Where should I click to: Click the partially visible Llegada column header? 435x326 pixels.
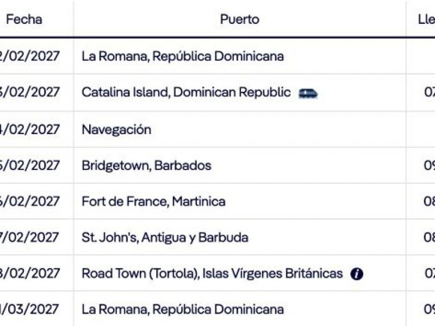(x=426, y=20)
